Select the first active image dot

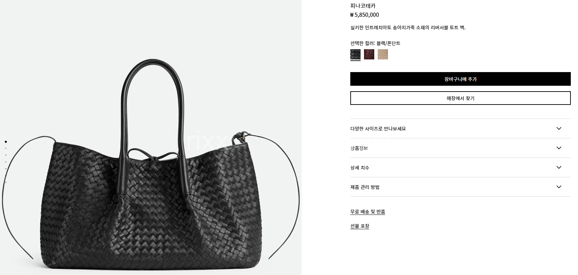click(6, 141)
